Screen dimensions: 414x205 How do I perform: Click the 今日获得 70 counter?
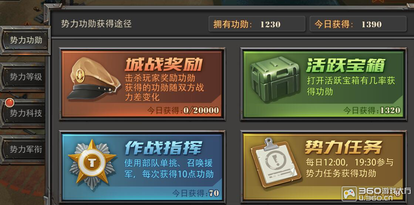pos(196,193)
